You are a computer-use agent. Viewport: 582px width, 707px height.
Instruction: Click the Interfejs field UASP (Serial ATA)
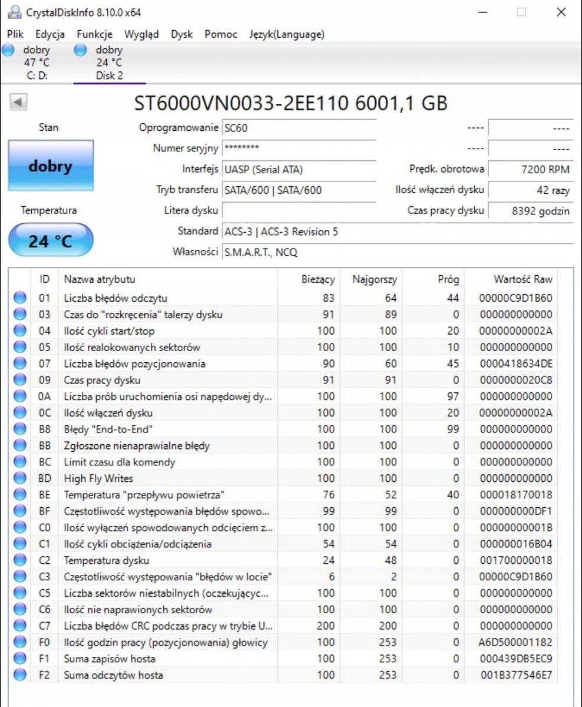299,170
